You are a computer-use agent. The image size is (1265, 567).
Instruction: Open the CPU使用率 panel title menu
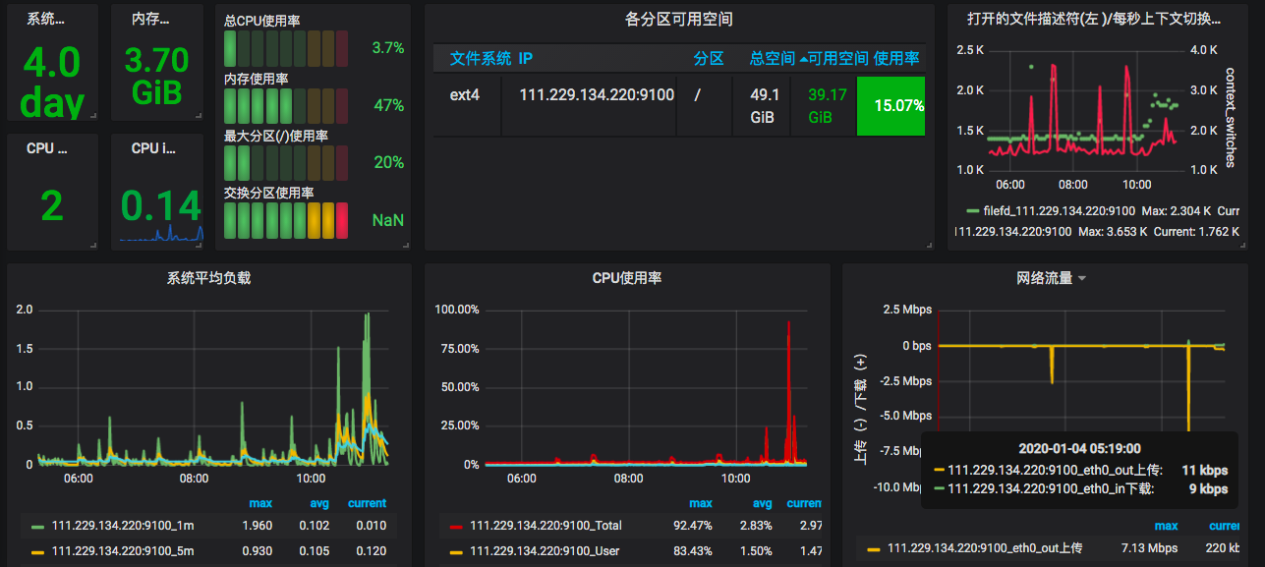click(626, 279)
